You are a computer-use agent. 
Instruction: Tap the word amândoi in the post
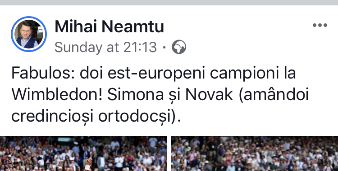tap(274, 95)
